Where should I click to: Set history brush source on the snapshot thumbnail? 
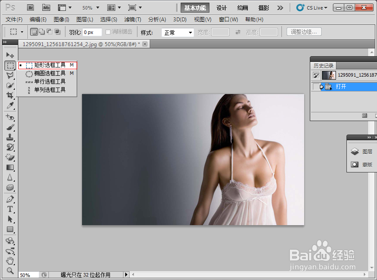point(316,75)
